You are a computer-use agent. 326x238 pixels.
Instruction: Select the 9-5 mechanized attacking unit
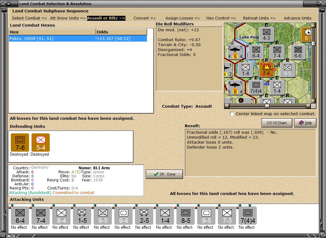(103, 216)
